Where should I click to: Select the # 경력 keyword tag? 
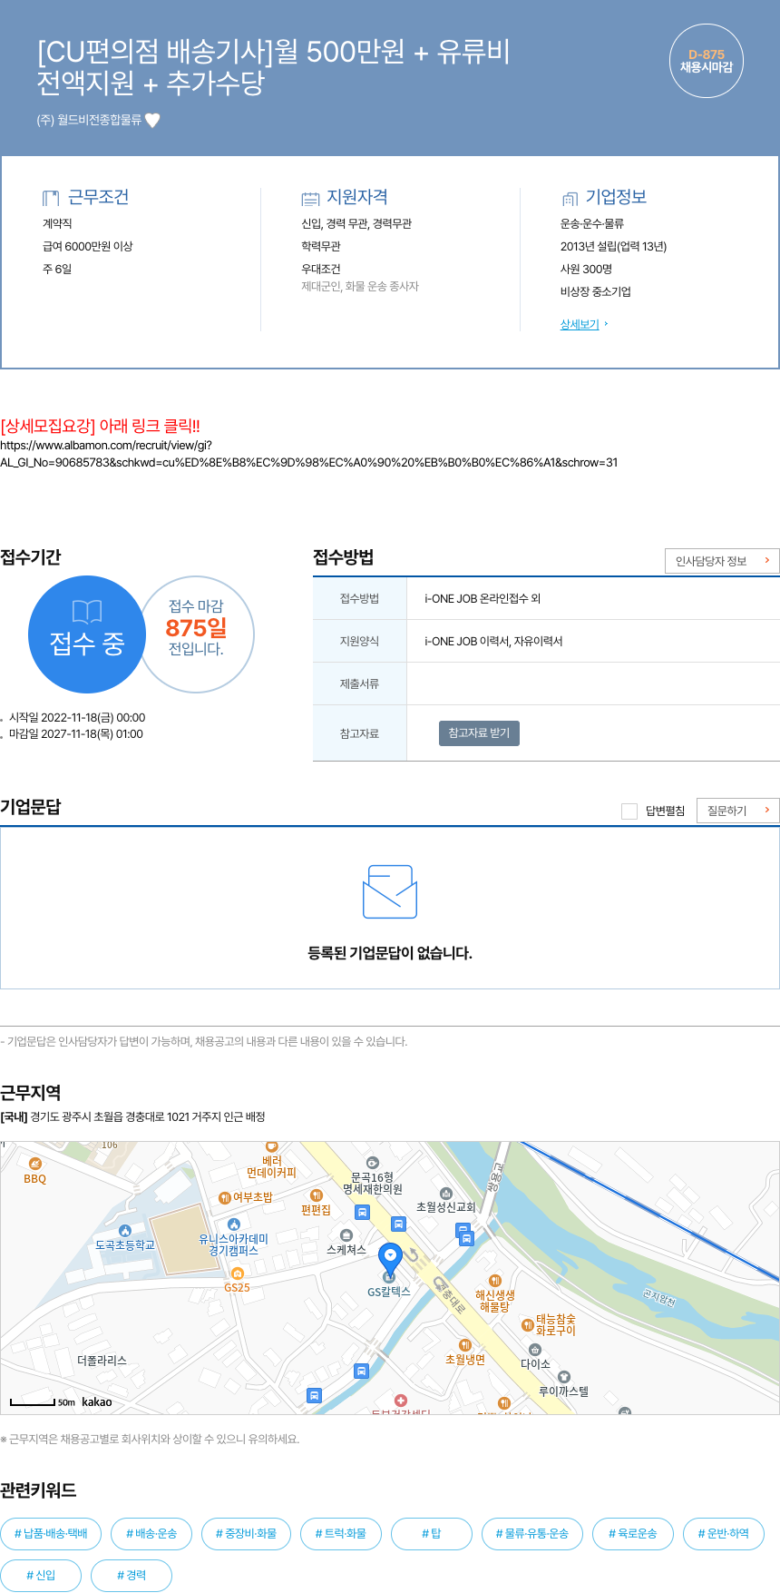pos(132,1576)
